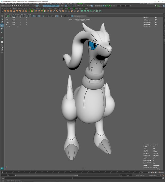Choose the Paint Selection tool in toolbox

click(x=2, y=22)
